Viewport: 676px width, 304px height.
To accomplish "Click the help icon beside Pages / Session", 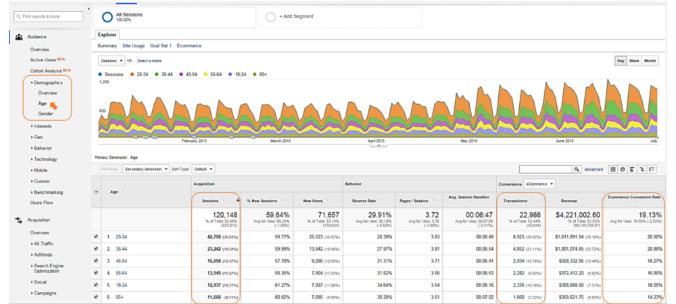I will (x=432, y=201).
